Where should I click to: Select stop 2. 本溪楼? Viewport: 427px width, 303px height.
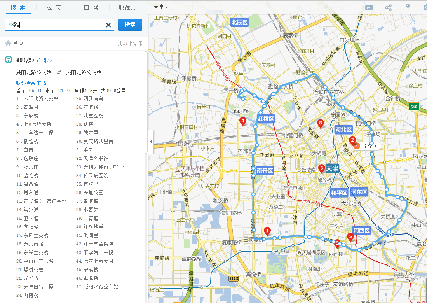(x=27, y=107)
